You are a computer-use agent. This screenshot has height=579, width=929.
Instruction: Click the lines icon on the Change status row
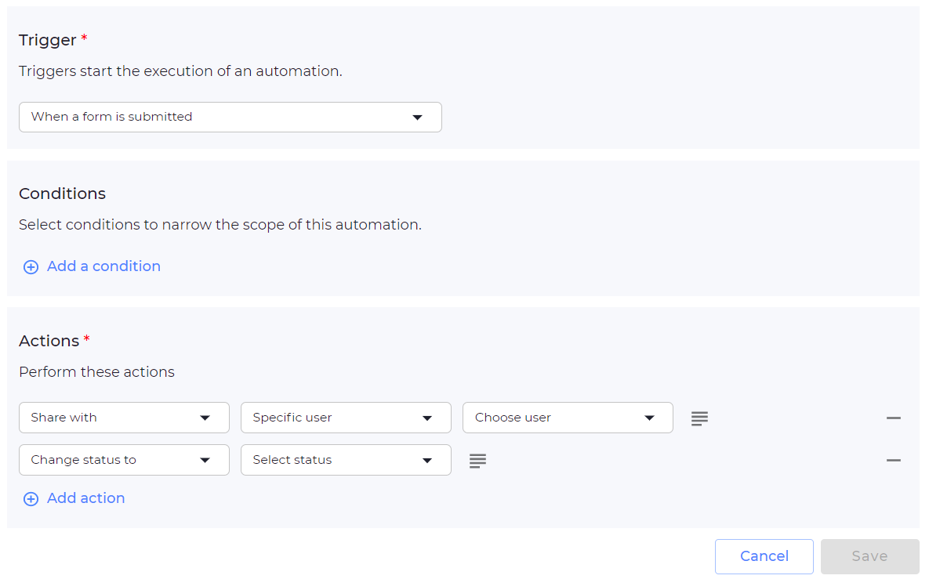click(477, 461)
